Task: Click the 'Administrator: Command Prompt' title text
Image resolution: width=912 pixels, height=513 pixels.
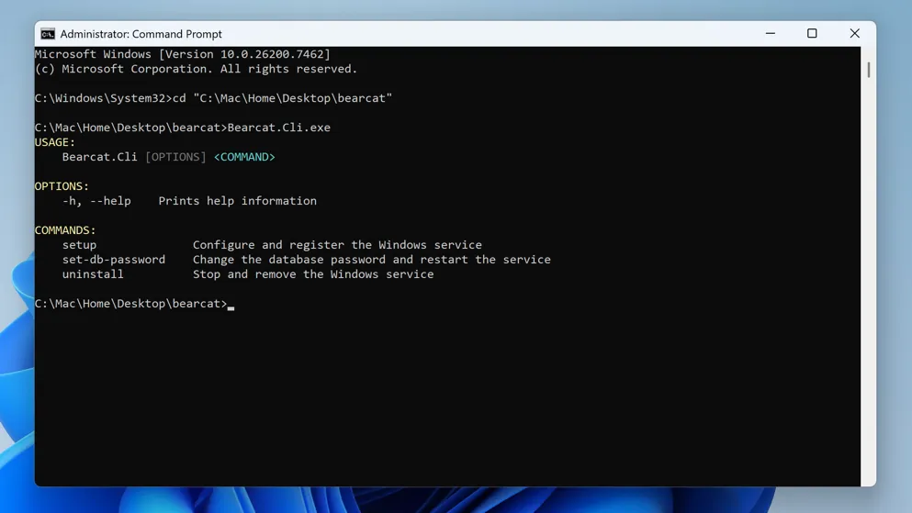Action: tap(141, 34)
